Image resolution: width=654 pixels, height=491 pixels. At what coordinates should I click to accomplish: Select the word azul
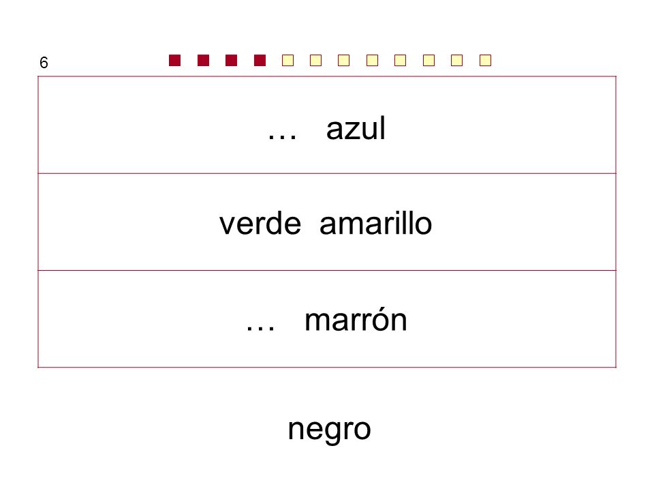pos(356,128)
